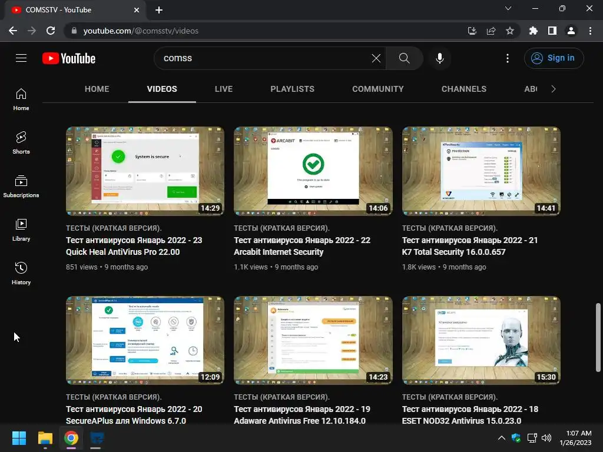This screenshot has width=603, height=452.
Task: Open Shorts in the sidebar
Action: point(21,142)
